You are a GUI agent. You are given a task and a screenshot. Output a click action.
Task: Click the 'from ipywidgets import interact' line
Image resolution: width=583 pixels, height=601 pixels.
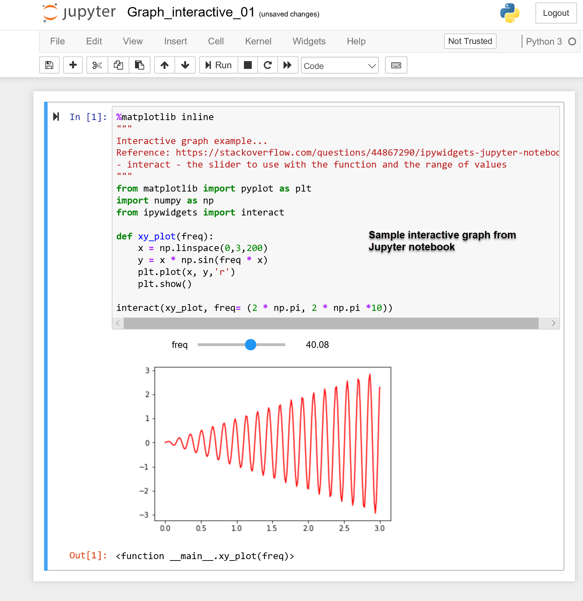[200, 212]
